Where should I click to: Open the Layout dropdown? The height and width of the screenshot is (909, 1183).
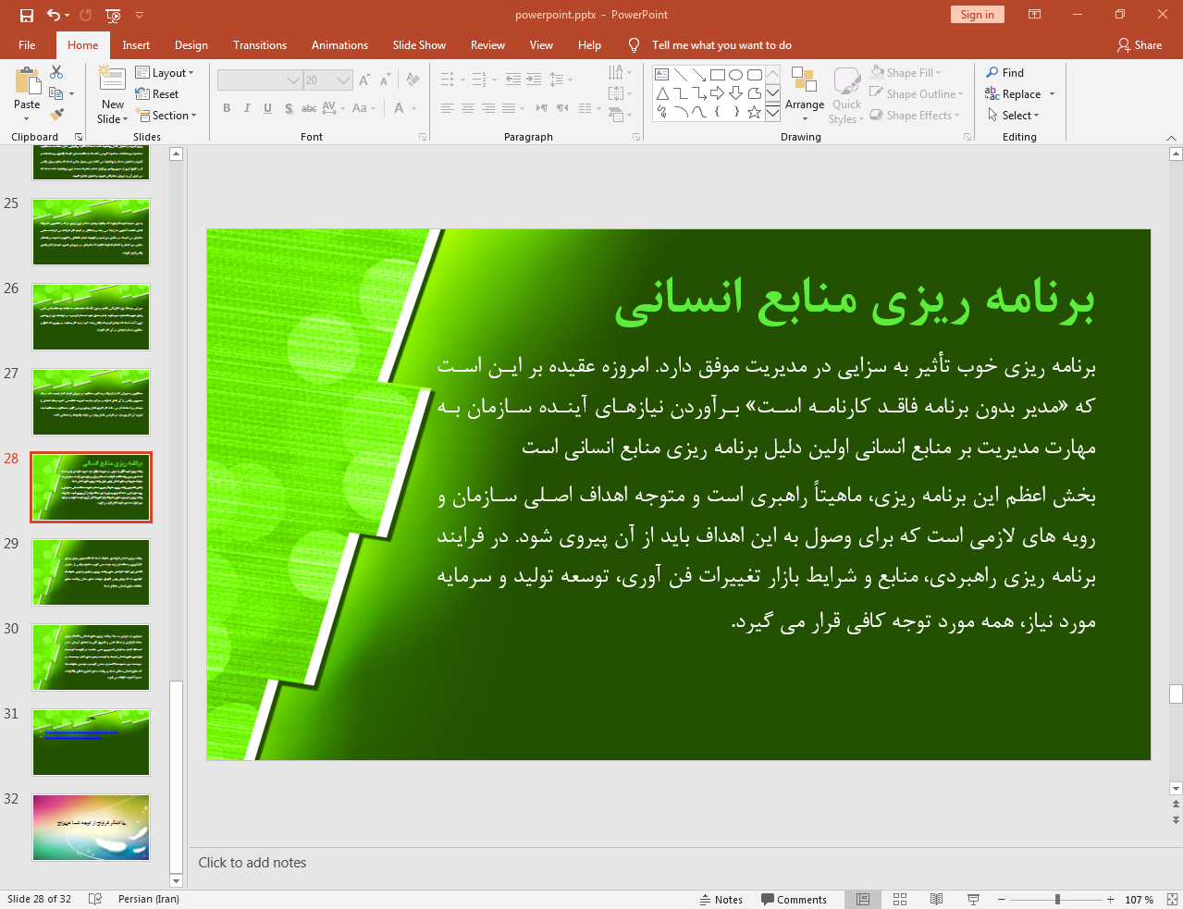click(x=165, y=73)
